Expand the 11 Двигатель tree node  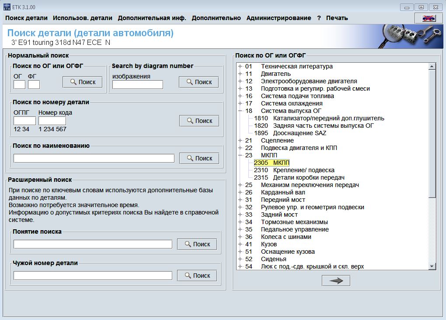click(240, 74)
